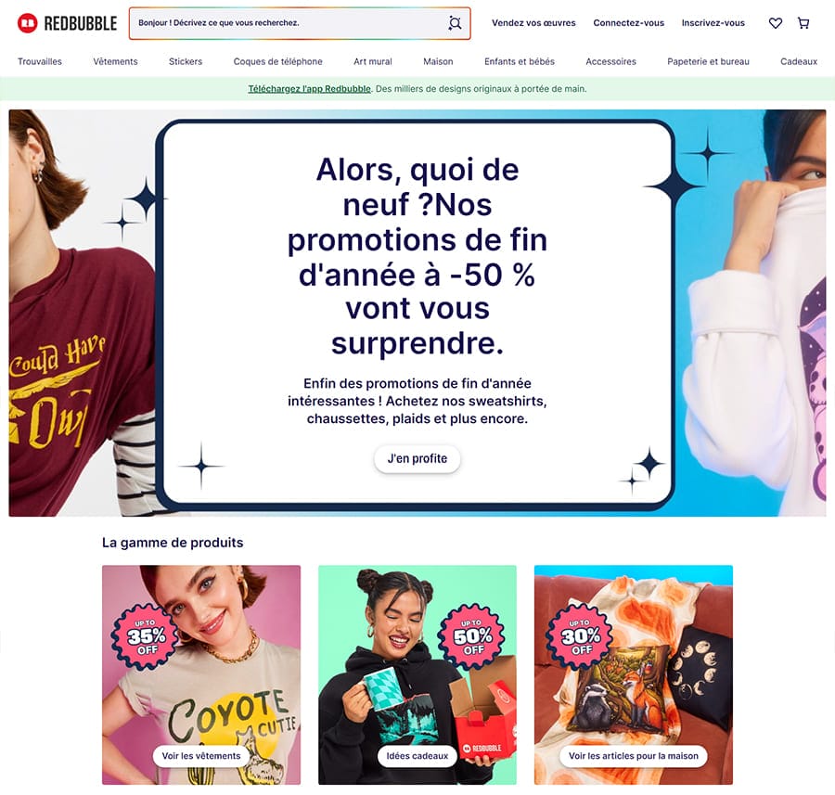Open Papeterie et bureau category
835x795 pixels.
coord(708,62)
